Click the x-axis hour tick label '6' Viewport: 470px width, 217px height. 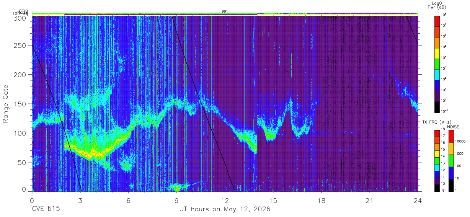(x=128, y=201)
